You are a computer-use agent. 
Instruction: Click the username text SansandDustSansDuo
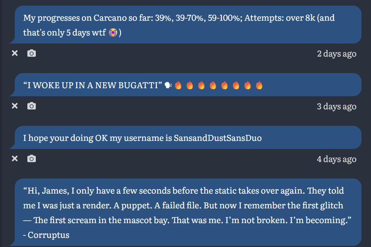pos(218,138)
